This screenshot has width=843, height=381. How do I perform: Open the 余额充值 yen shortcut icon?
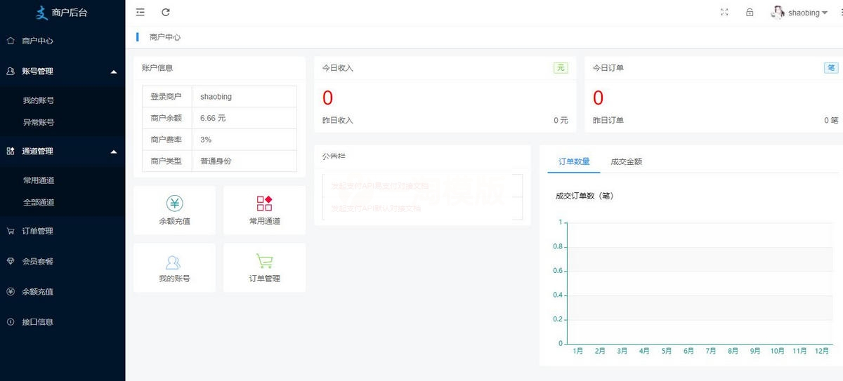(x=174, y=203)
